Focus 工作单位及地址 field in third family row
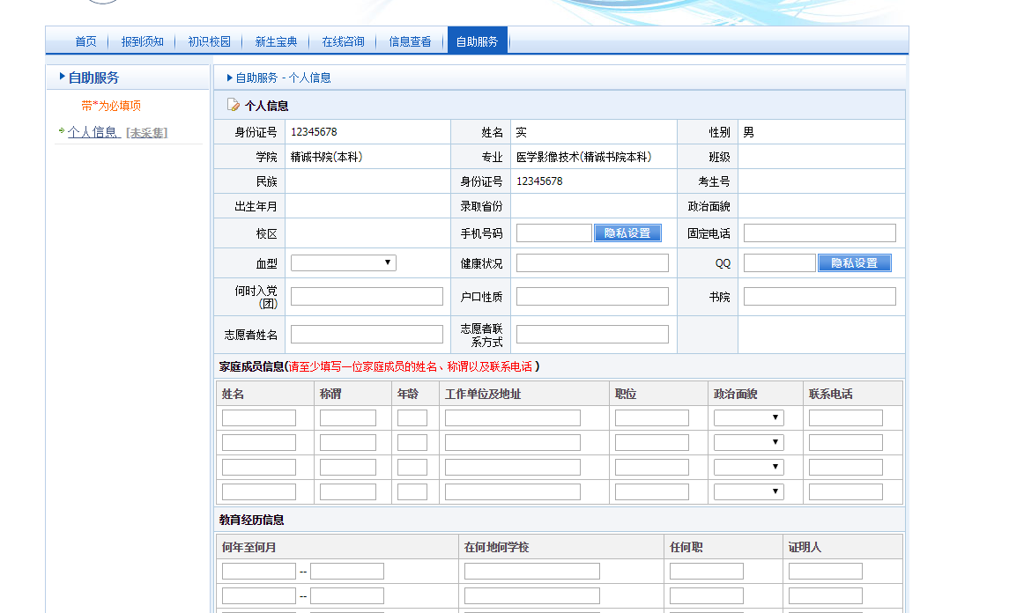Screen dimensions: 1009x613 [513, 467]
